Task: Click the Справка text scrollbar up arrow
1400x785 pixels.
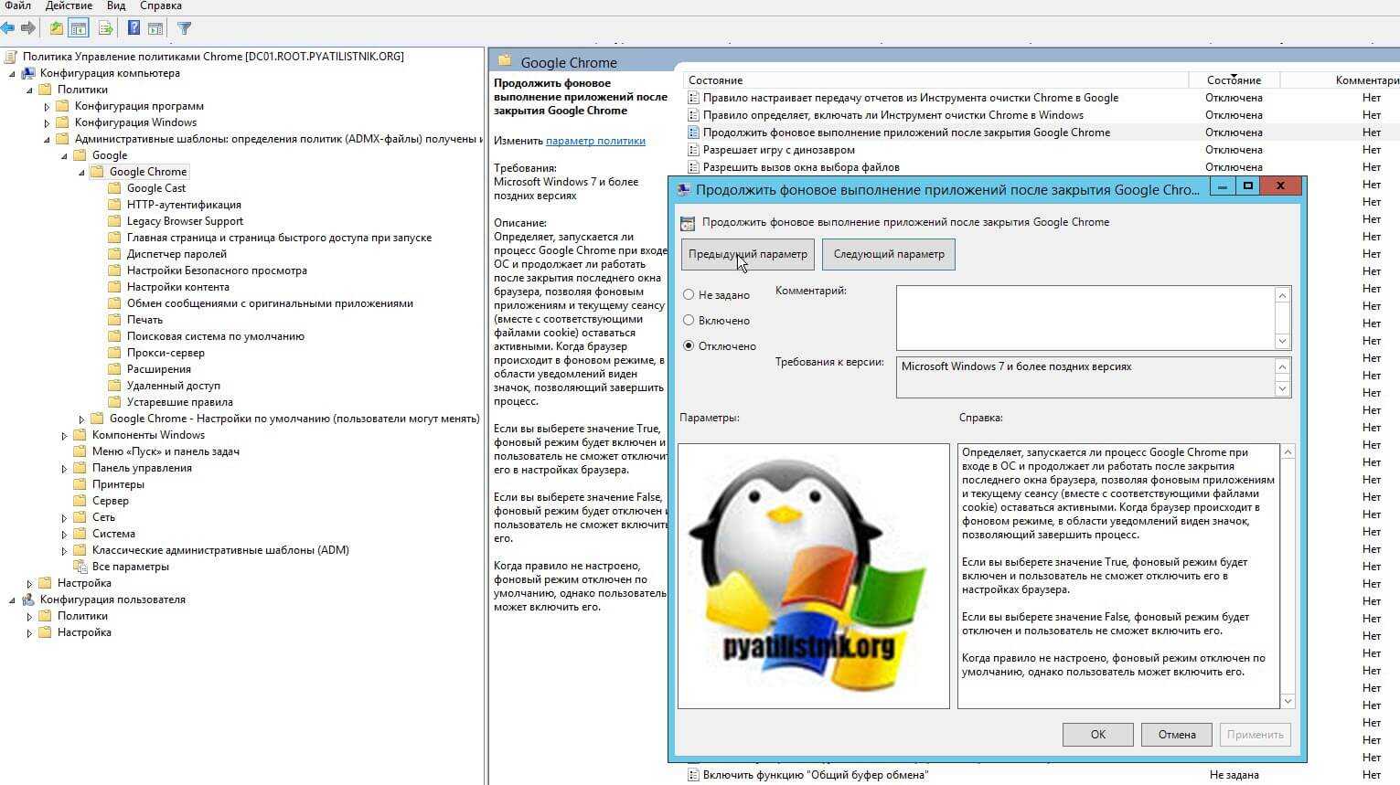Action: coord(1288,451)
